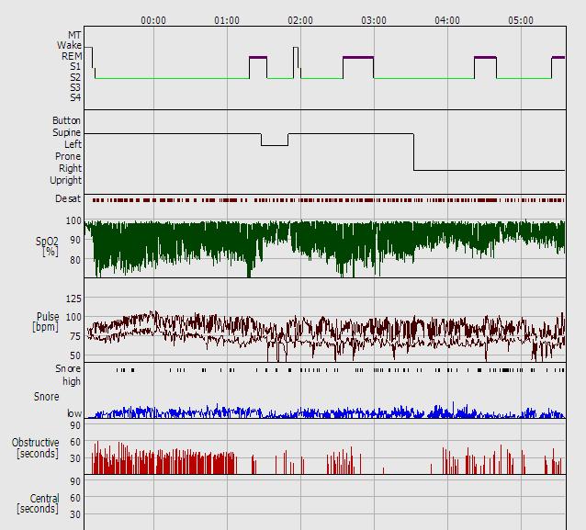Click the Right position segment after 04:00

(x=490, y=171)
